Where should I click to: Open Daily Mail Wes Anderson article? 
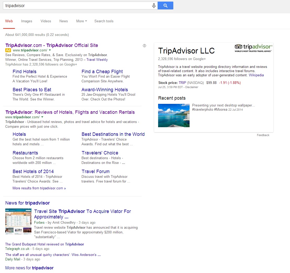pyautogui.click(x=53, y=255)
